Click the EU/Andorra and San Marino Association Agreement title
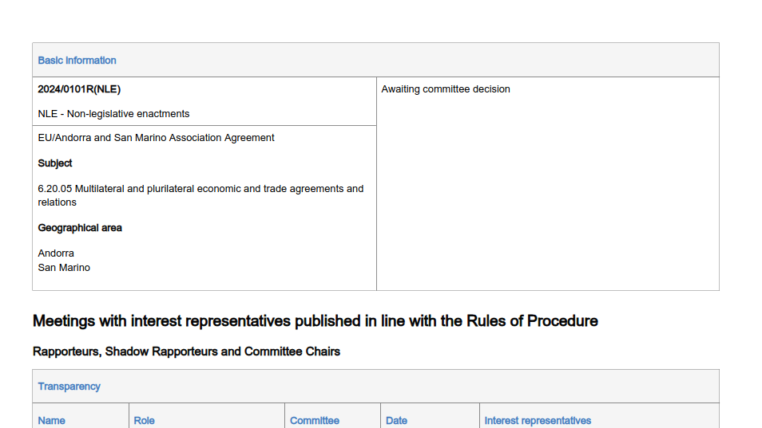Image resolution: width=762 pixels, height=428 pixels. point(156,138)
